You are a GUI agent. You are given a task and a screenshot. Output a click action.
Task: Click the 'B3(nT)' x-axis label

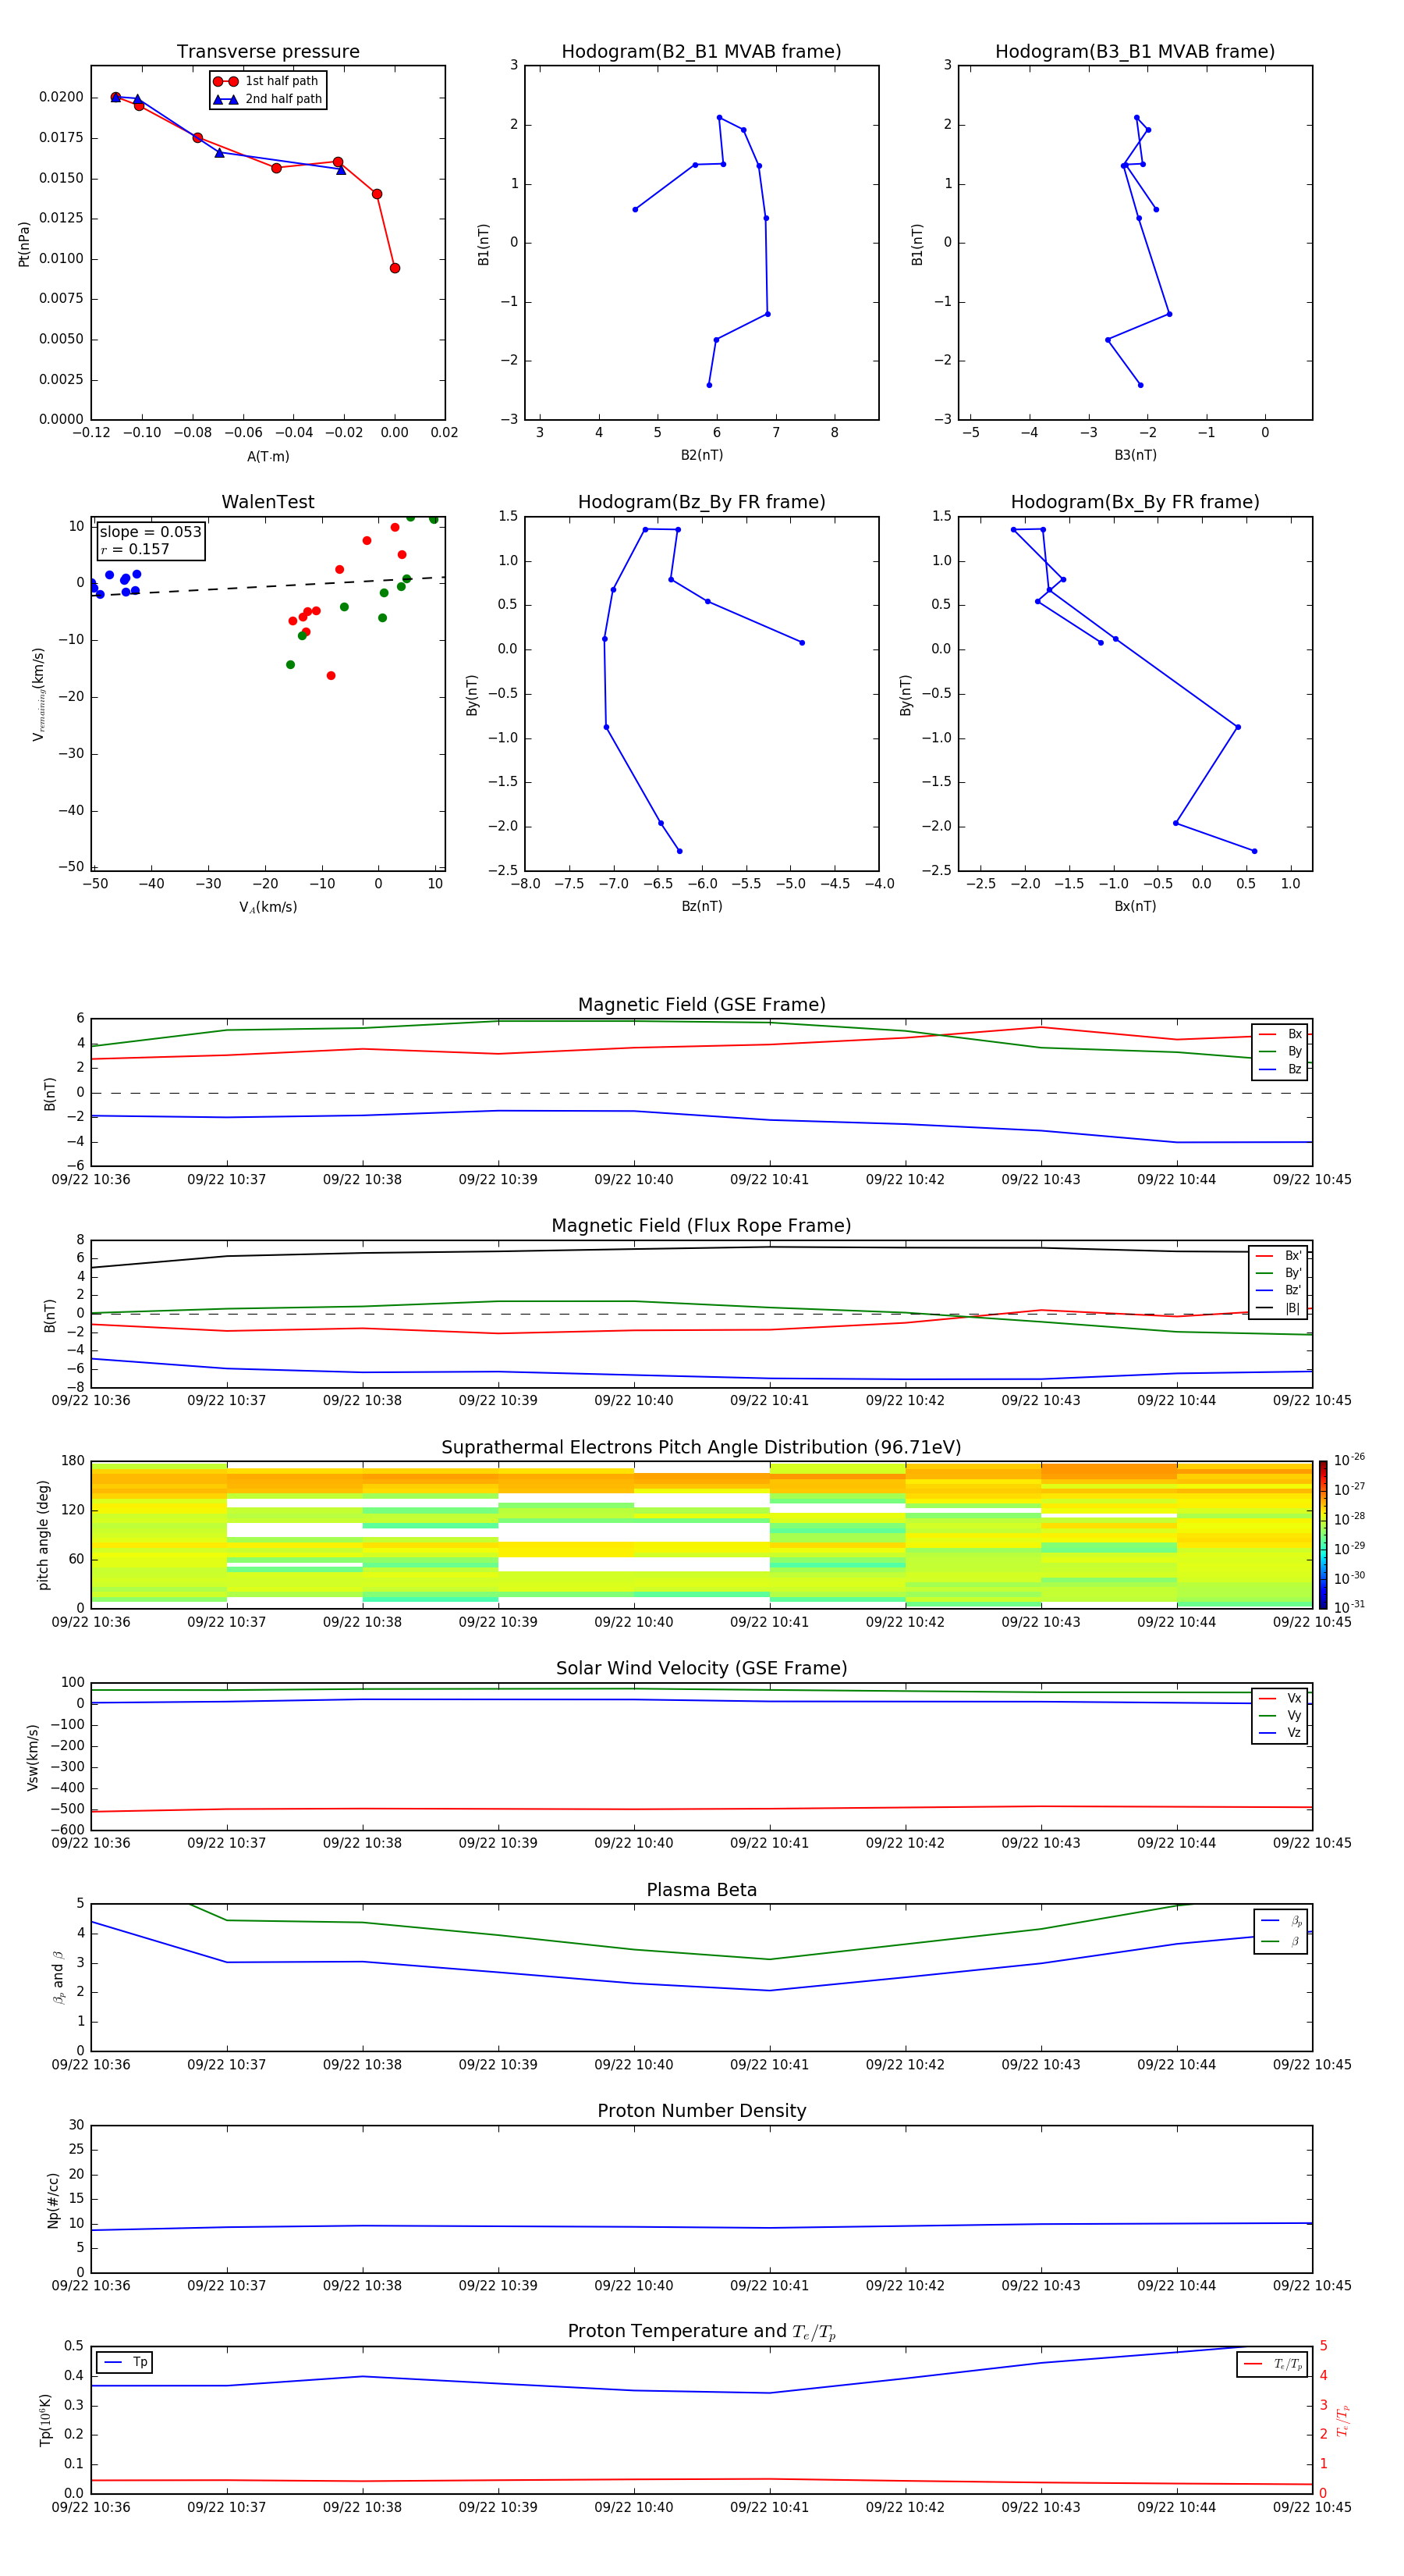pyautogui.click(x=1135, y=455)
